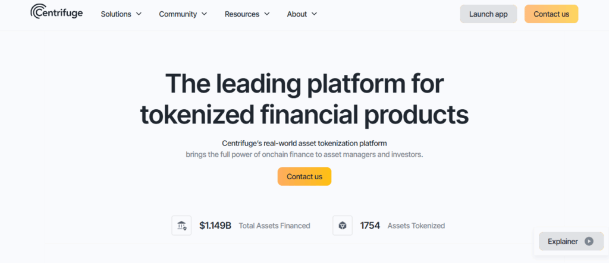609x263 pixels.
Task: Click the $1.149B total assets value
Action: pos(215,226)
